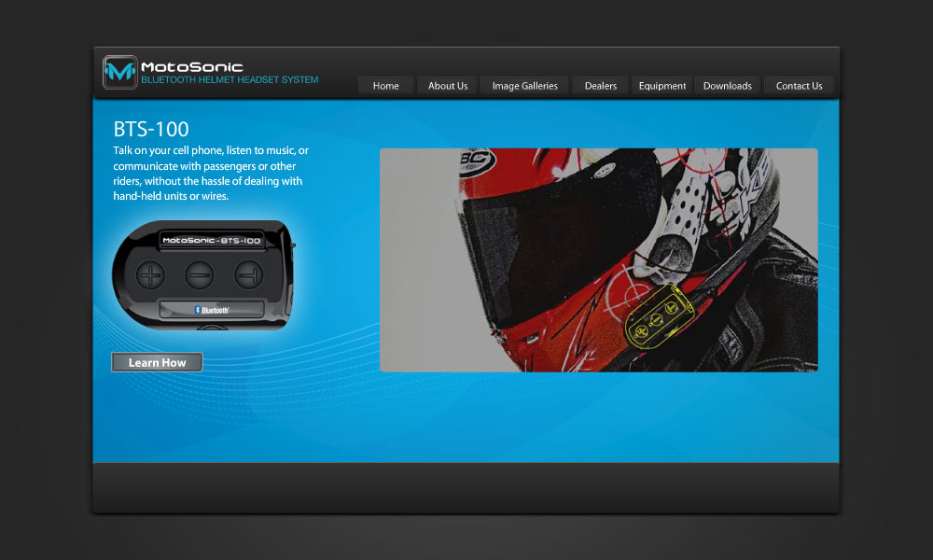
Task: Open the Equipment page
Action: click(x=661, y=86)
